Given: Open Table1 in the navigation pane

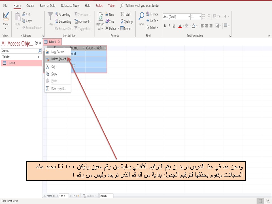Looking at the screenshot, I should click(21, 63).
